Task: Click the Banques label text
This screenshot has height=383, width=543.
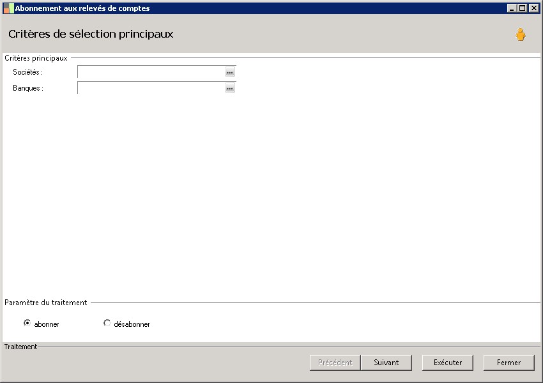Action: pos(28,88)
